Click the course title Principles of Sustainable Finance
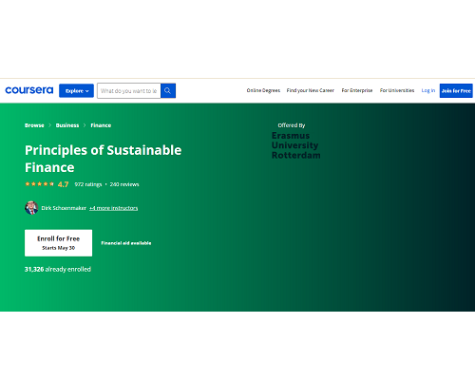 [x=104, y=159]
